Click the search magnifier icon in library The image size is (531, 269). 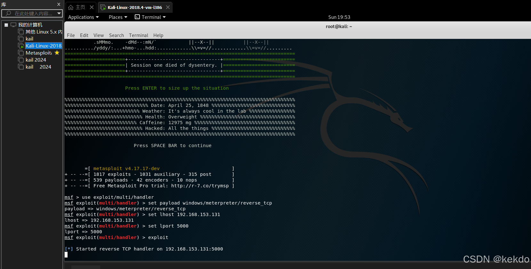click(x=8, y=13)
